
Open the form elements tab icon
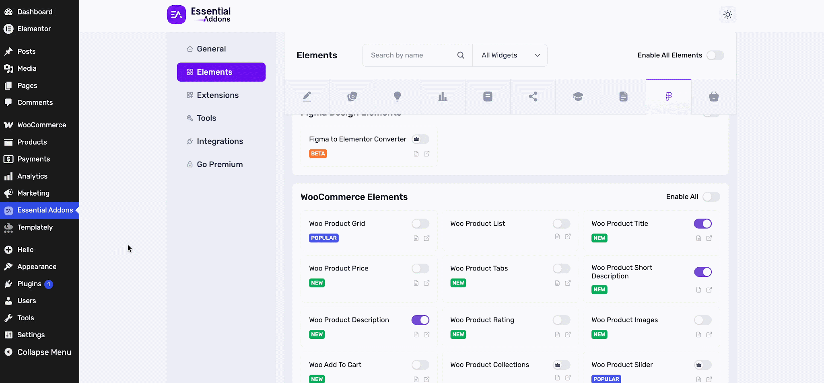tap(488, 96)
